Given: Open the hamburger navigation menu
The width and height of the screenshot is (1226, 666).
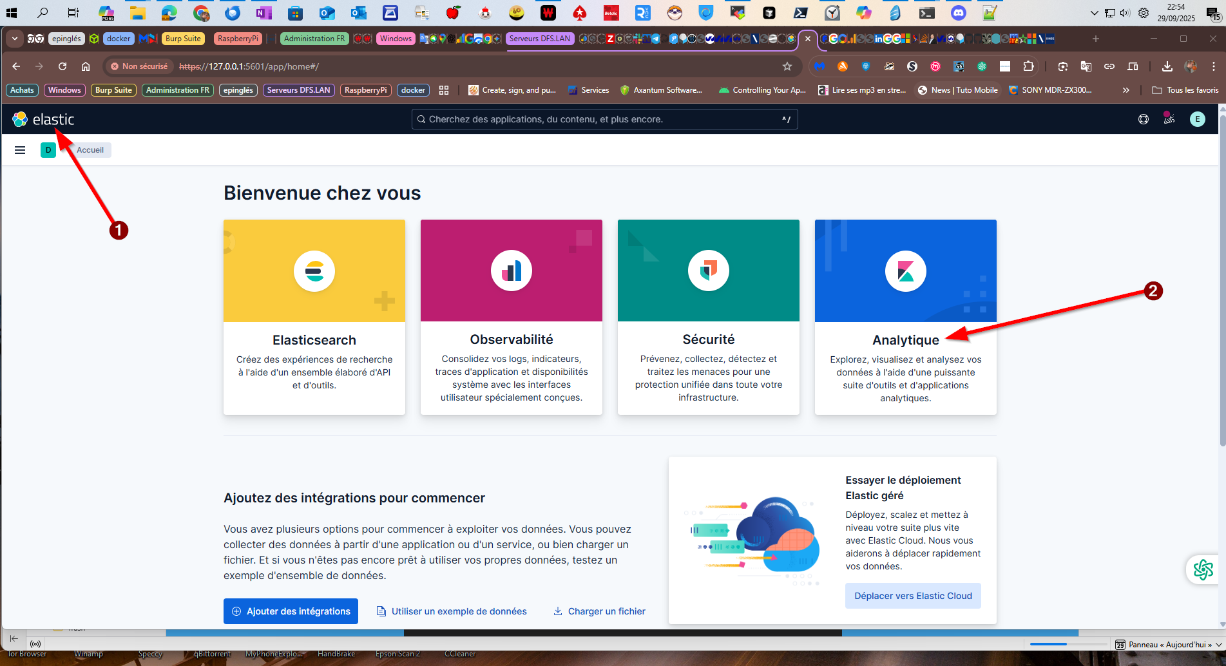Looking at the screenshot, I should click(20, 150).
